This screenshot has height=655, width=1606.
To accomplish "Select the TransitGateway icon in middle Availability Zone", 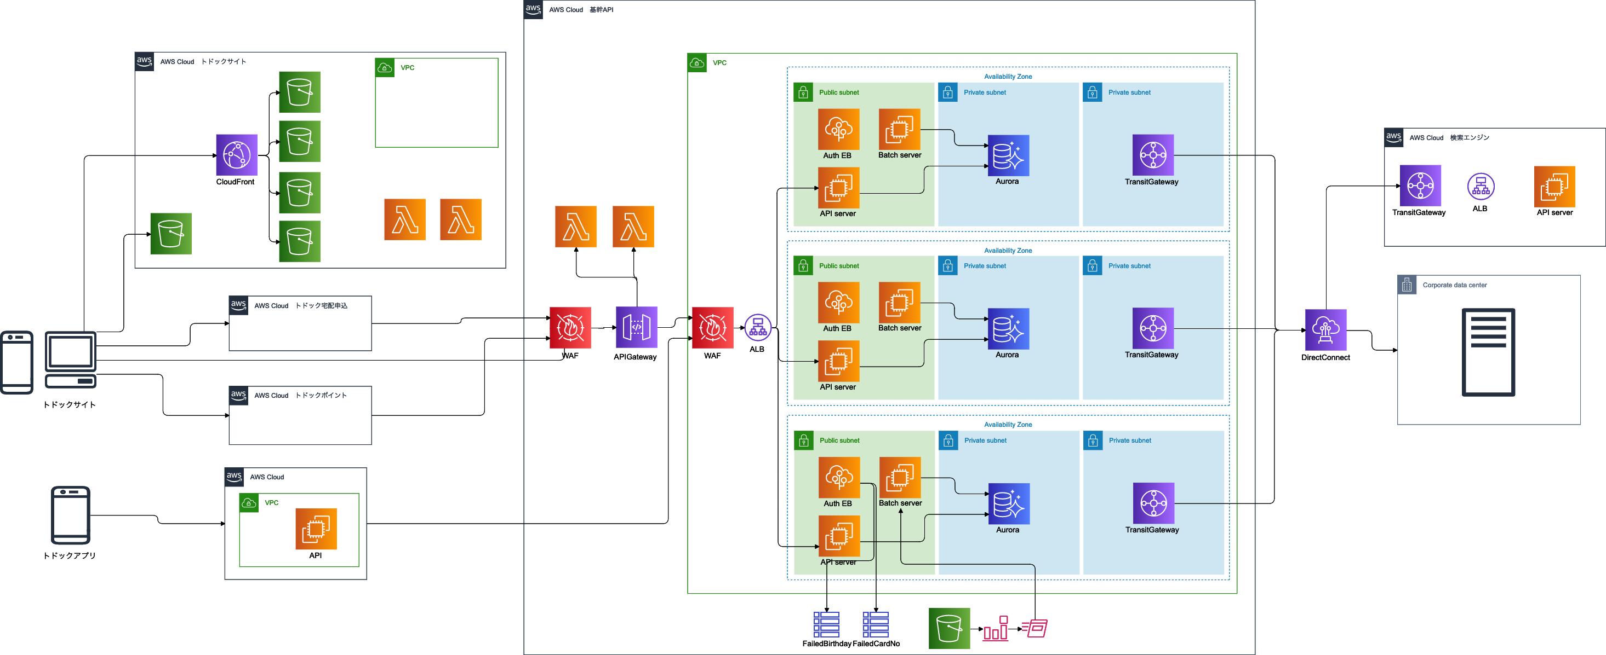I will 1153,328.
